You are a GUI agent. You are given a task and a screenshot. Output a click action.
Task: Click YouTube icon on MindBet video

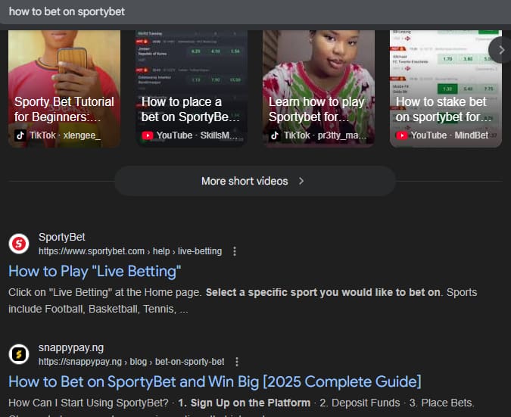(x=401, y=135)
